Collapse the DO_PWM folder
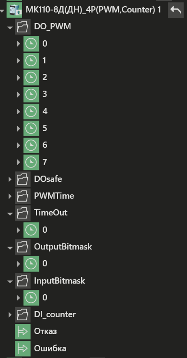Image resolution: width=187 pixels, height=358 pixels. [x=10, y=27]
